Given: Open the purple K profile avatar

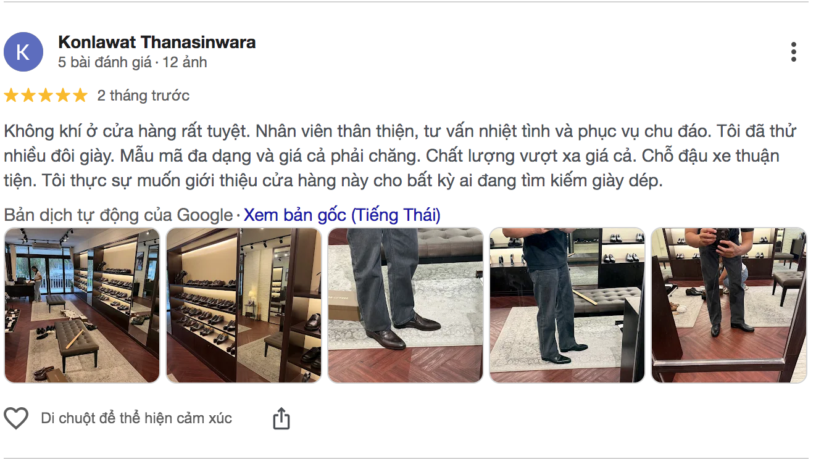Looking at the screenshot, I should [23, 52].
